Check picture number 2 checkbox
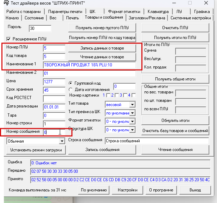Image resolution: width=217 pixels, height=203 pixels. point(117,95)
